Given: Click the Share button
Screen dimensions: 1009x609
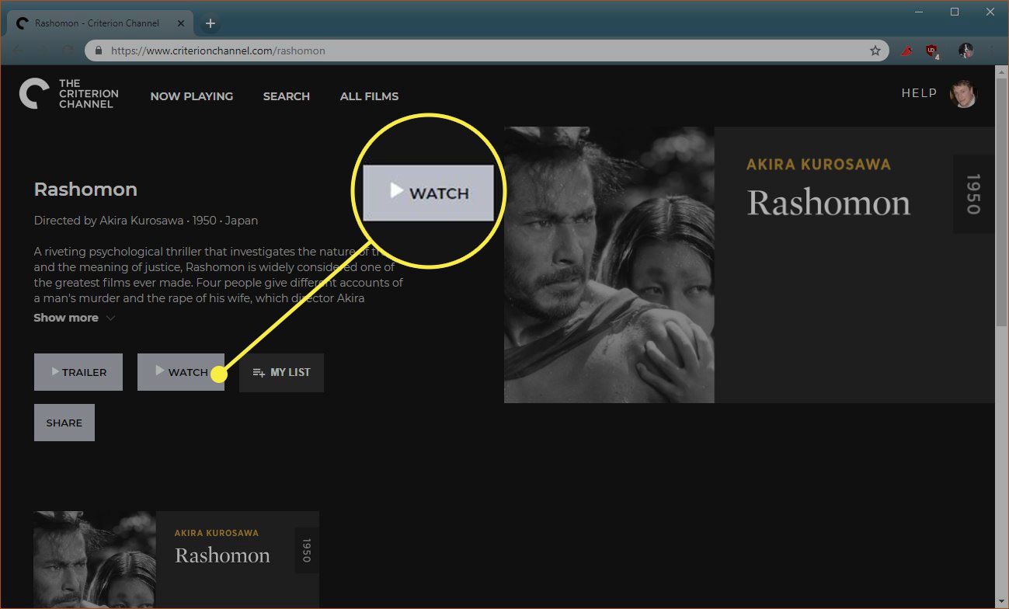Looking at the screenshot, I should (x=64, y=423).
